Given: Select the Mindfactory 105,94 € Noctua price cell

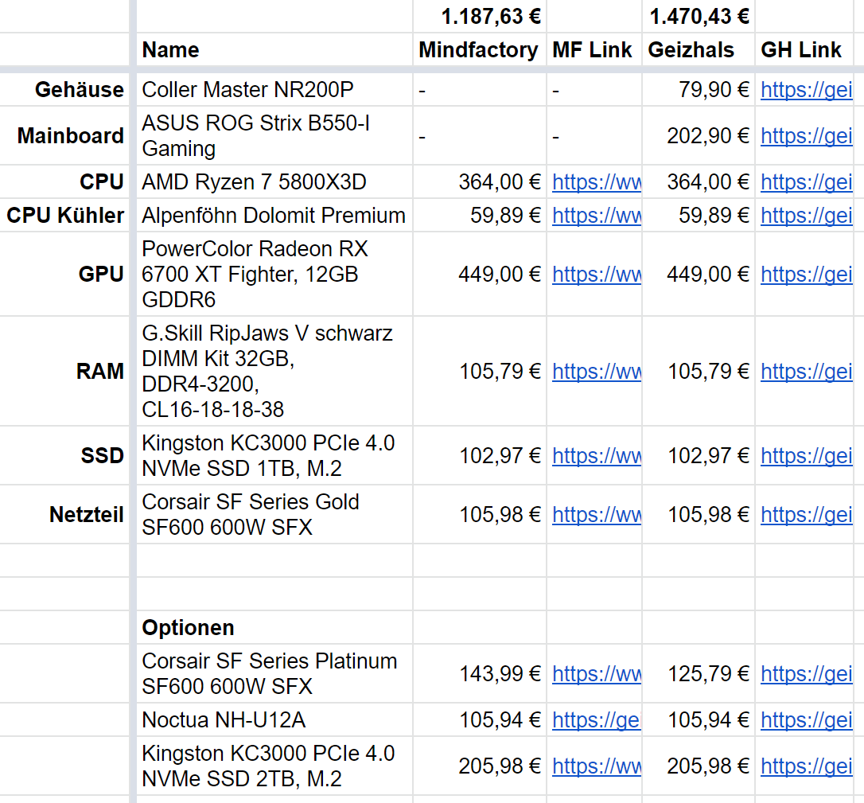Looking at the screenshot, I should (x=480, y=720).
